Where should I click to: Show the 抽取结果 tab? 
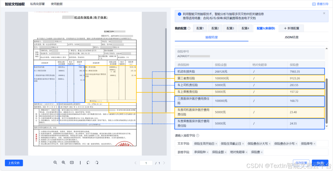pyautogui.click(x=212, y=37)
